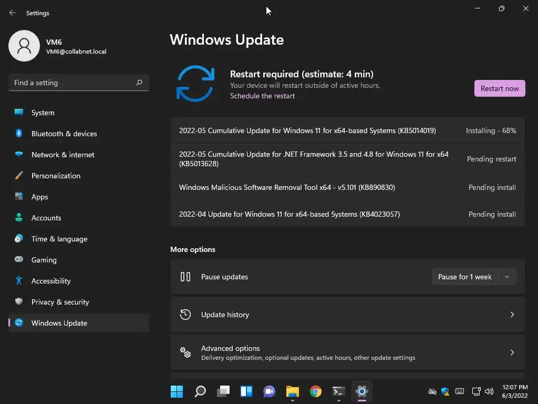This screenshot has width=538, height=404.
Task: Select Accounts in the sidebar
Action: pyautogui.click(x=79, y=217)
